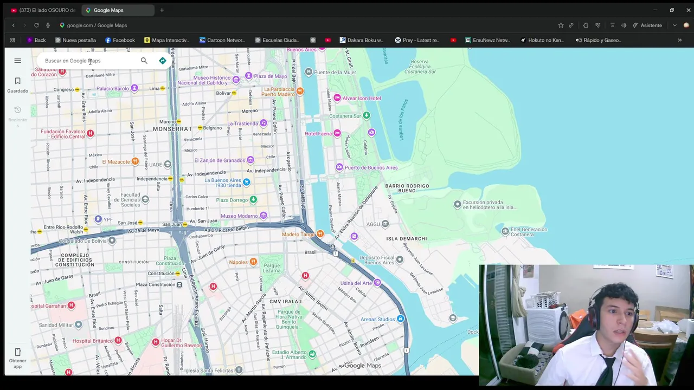Select the Facultad de Ciencias Sociales marker

(x=145, y=199)
